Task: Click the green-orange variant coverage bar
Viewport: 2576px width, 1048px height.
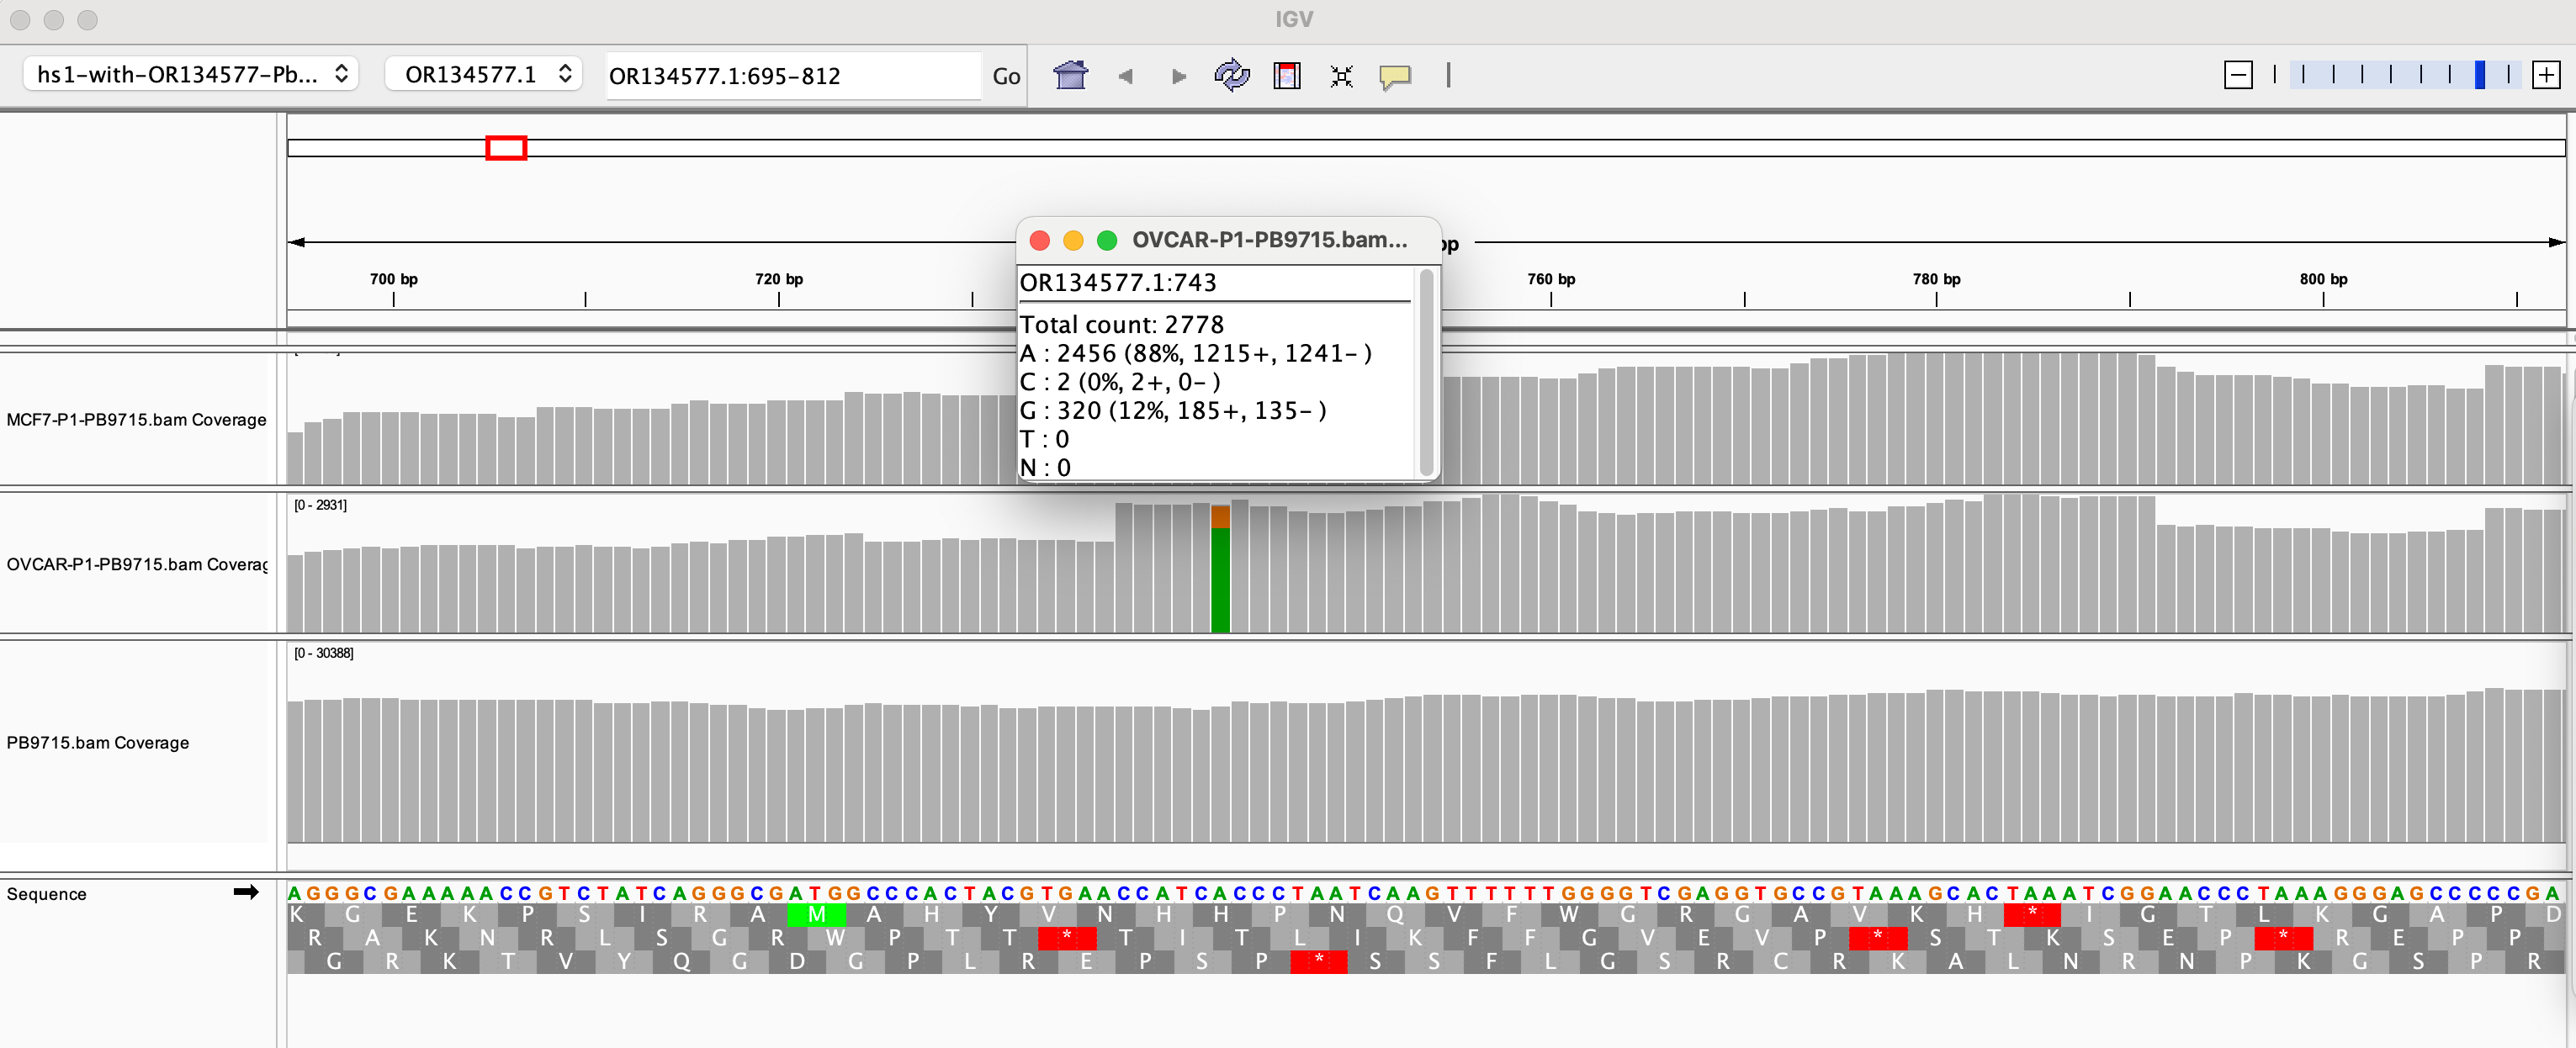Action: (x=1220, y=570)
